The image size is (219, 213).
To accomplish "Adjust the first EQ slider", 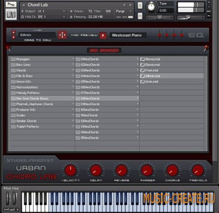I will pos(160,35).
